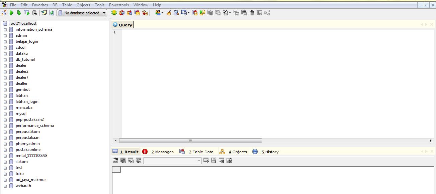436x194 pixels.
Task: Click the SQLyog application icon in corner
Action: pyautogui.click(x=5, y=4)
